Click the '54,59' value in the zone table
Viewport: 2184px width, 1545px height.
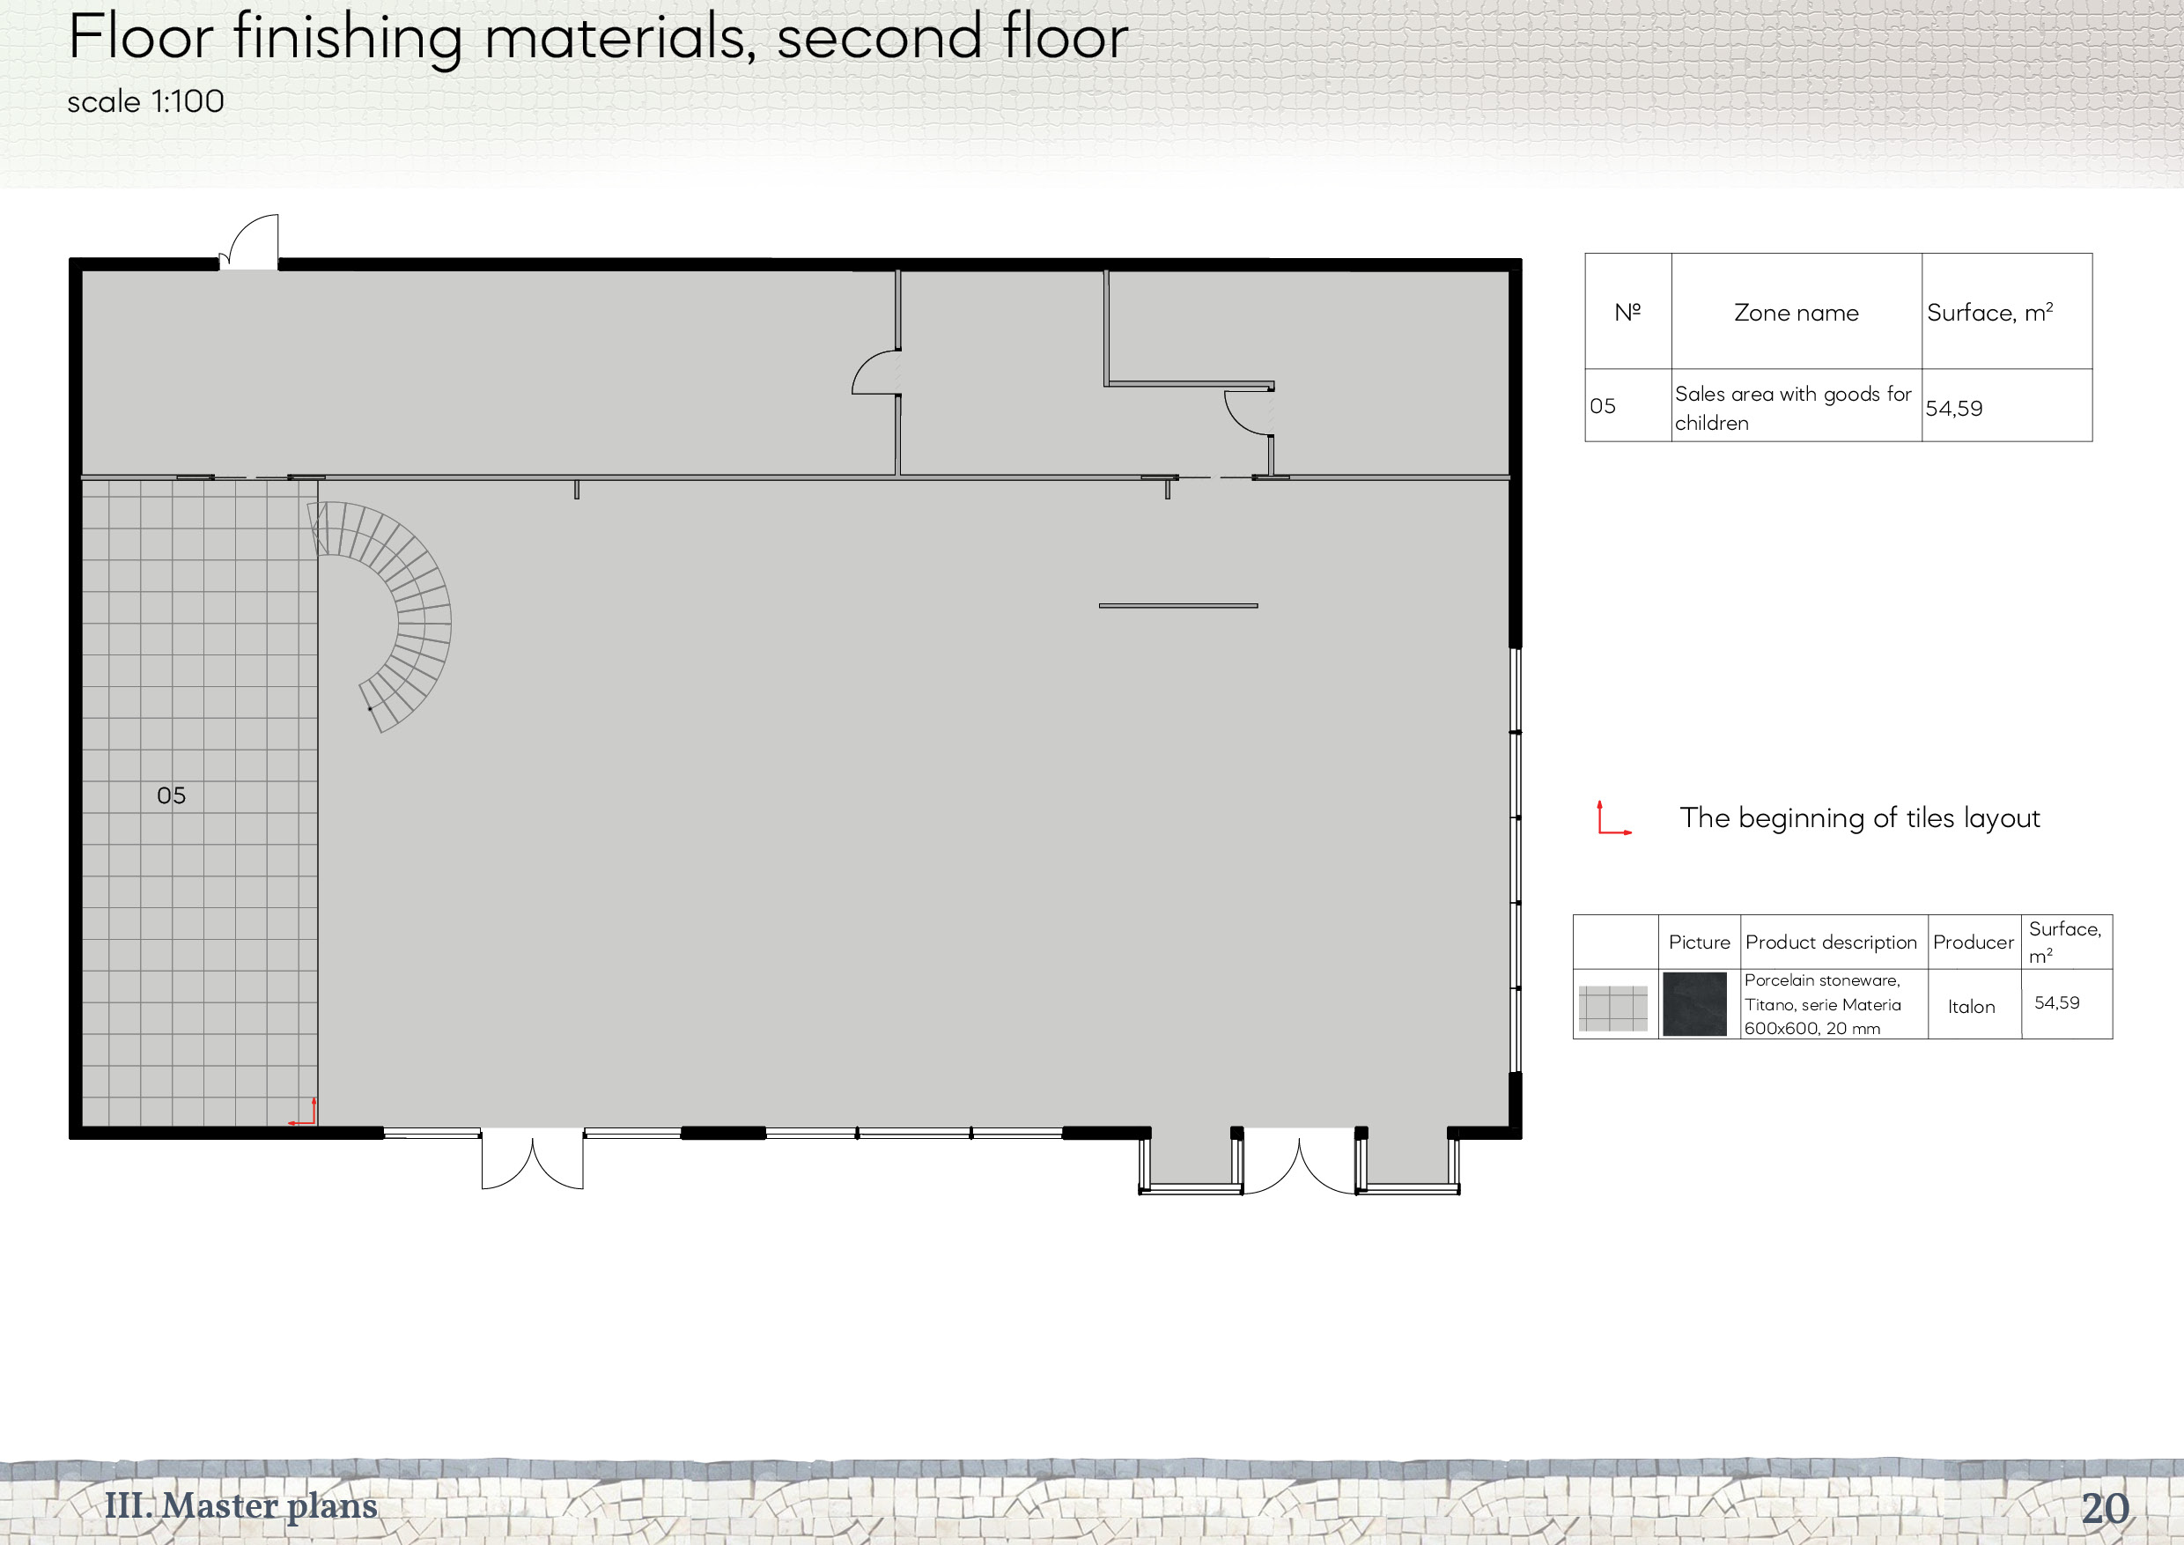(x=1954, y=409)
